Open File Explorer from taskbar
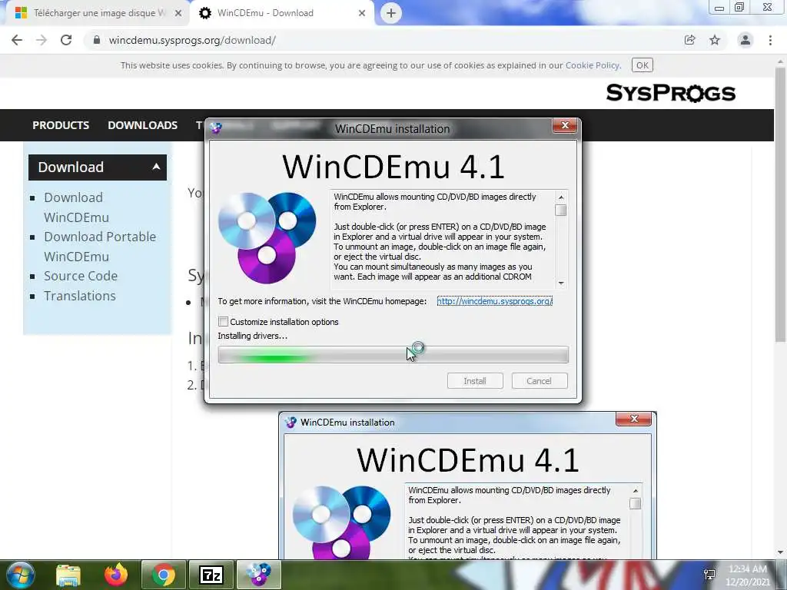787x590 pixels. tap(68, 575)
